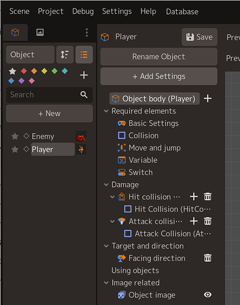Viewport: 240px width, 305px height.
Task: Filter by the star favorite tag
Action: tap(12, 71)
